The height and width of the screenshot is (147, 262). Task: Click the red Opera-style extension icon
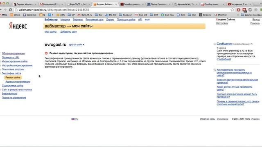pyautogui.click(x=238, y=10)
